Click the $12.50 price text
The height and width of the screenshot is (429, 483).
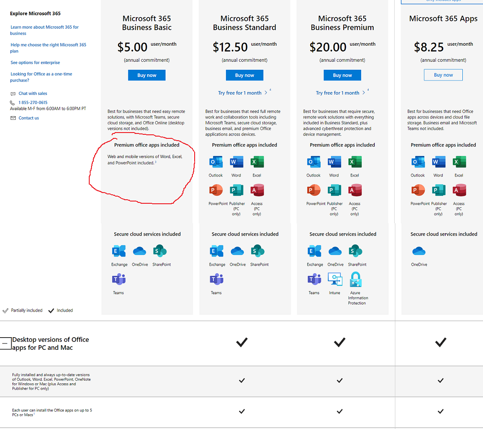230,47
